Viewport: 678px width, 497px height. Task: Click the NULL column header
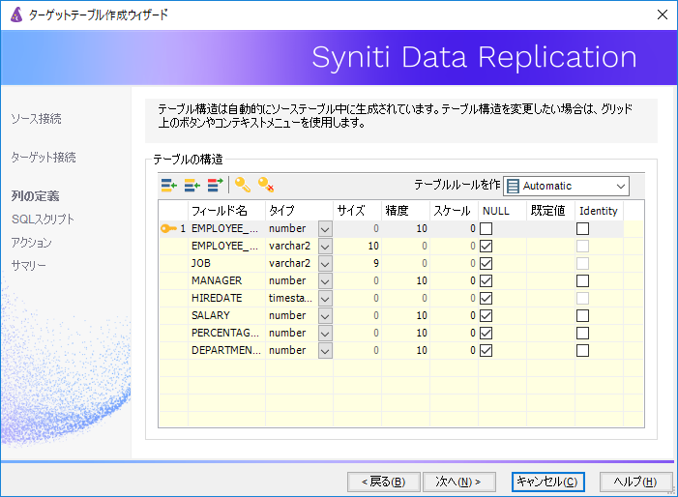coord(502,211)
